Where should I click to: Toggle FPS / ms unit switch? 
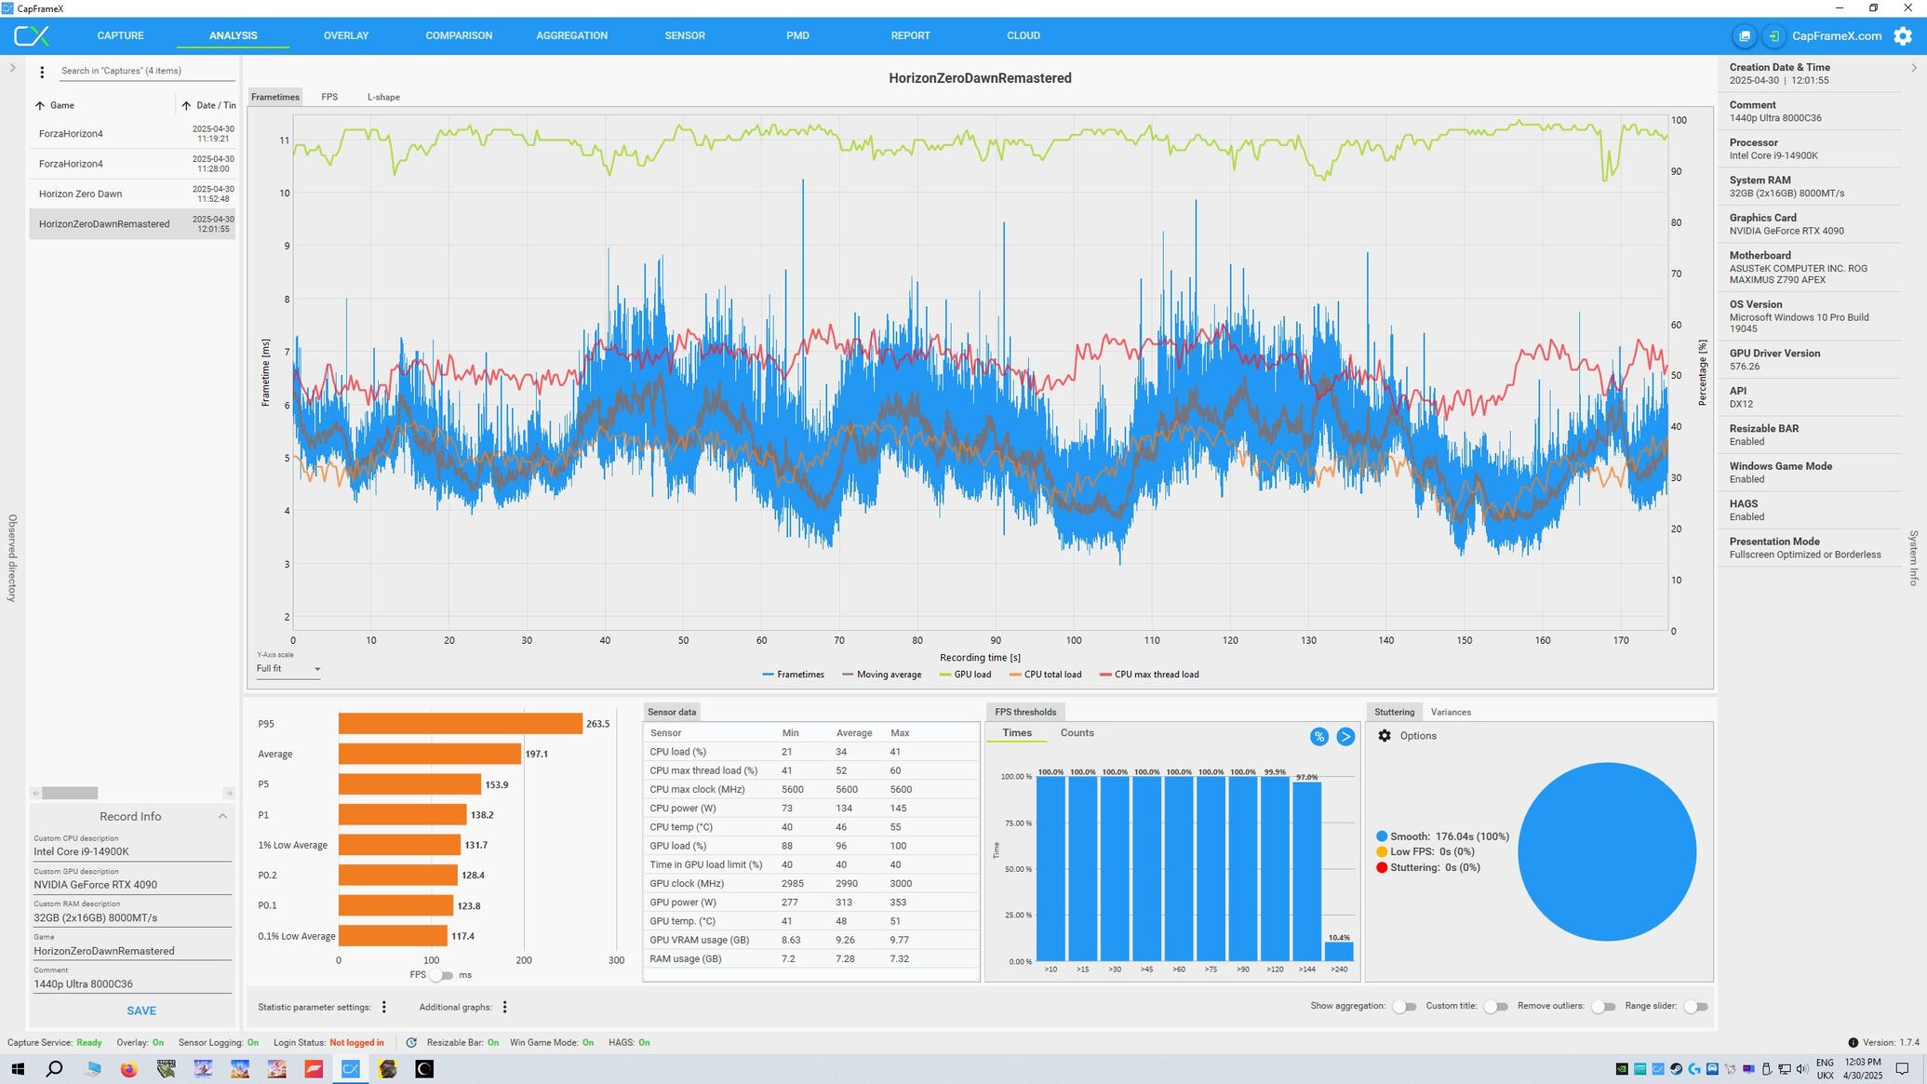click(x=442, y=975)
